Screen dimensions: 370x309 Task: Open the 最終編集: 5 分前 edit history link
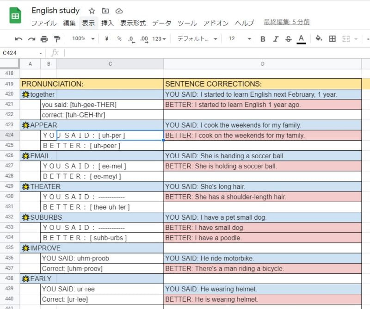[286, 22]
